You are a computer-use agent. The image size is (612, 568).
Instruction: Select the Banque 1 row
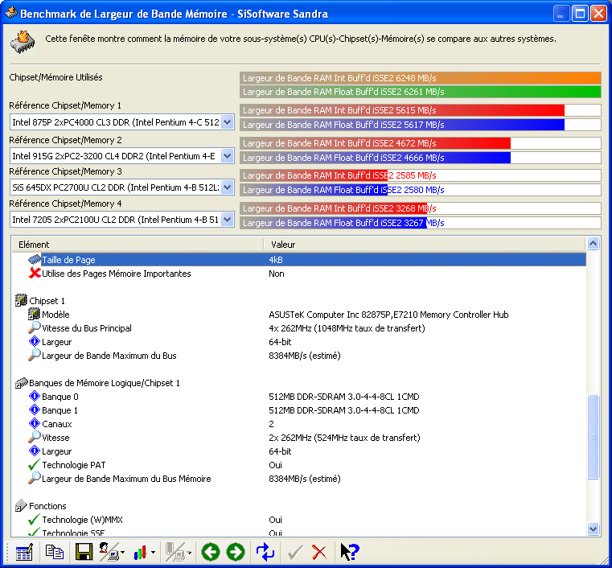[299, 410]
